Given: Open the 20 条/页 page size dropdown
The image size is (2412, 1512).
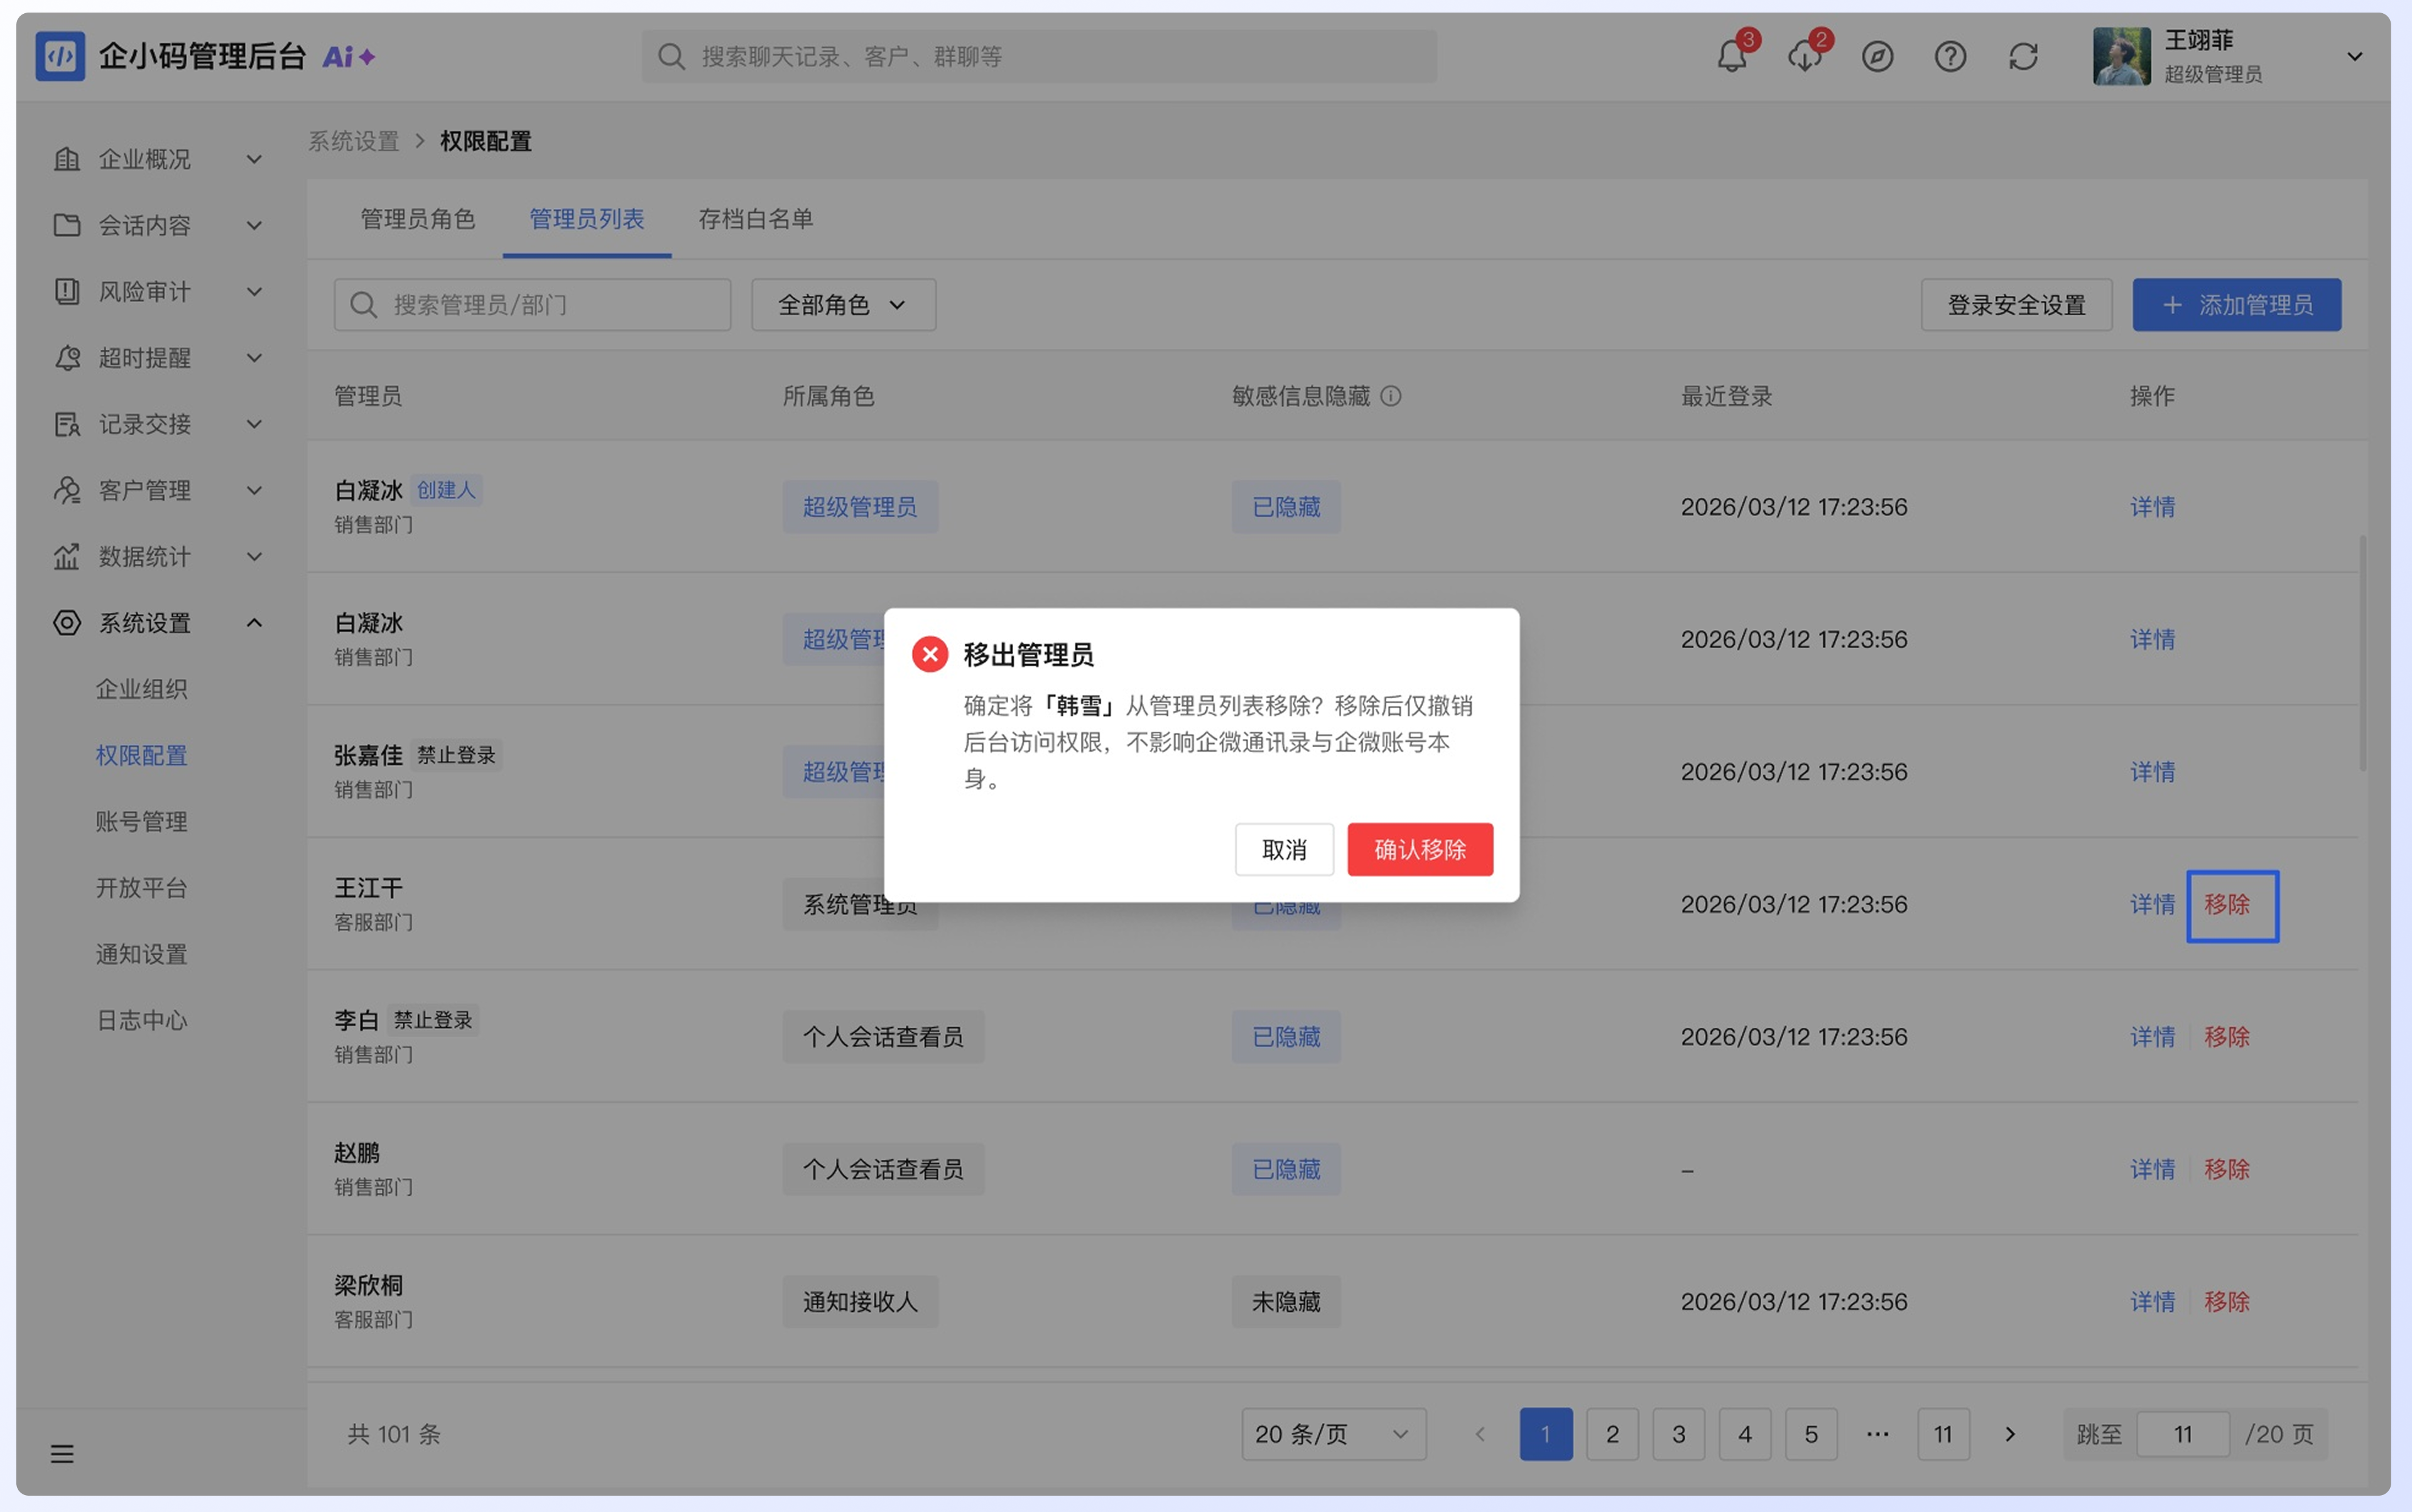Looking at the screenshot, I should click(x=1332, y=1435).
